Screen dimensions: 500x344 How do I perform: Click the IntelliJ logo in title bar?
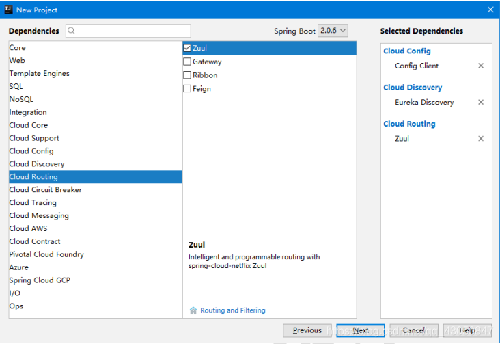coord(9,10)
